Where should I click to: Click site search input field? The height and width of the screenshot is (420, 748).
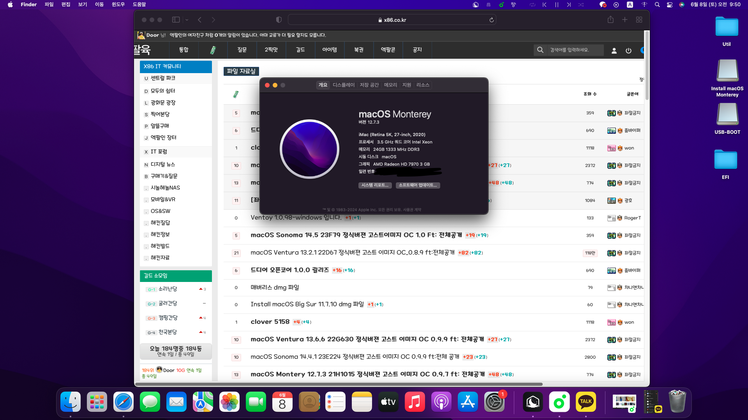coord(575,50)
